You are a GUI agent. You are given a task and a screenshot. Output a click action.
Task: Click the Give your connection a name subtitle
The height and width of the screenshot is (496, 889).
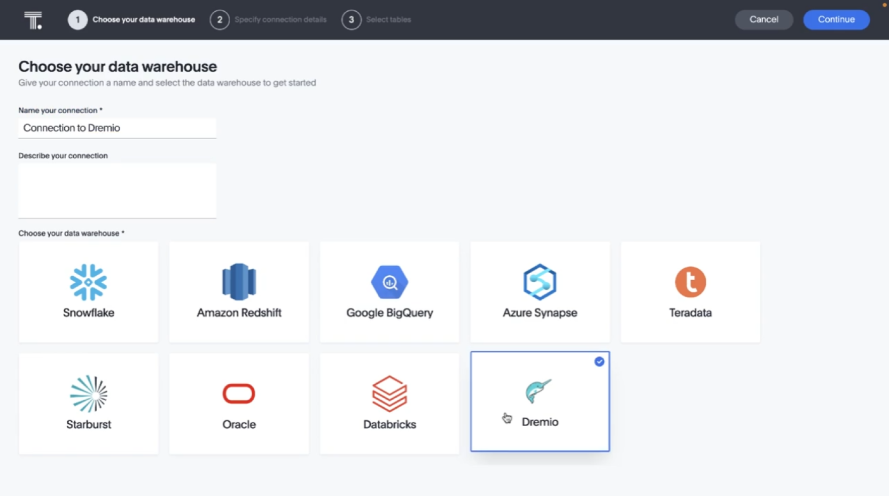pos(167,83)
